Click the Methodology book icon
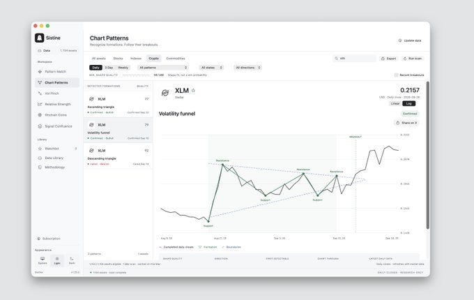The height and width of the screenshot is (300, 474). click(40, 167)
